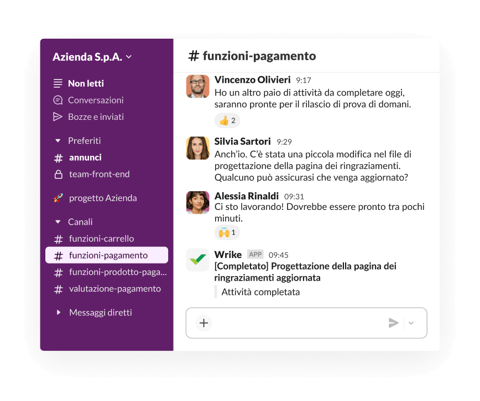Open the Azienda S.p.A. workspace dropdown
The image size is (480, 401).
pyautogui.click(x=92, y=57)
